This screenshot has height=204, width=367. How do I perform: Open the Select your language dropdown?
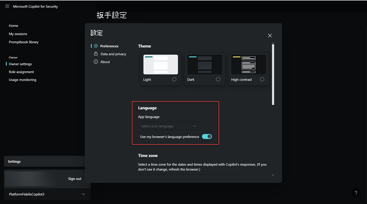169,126
